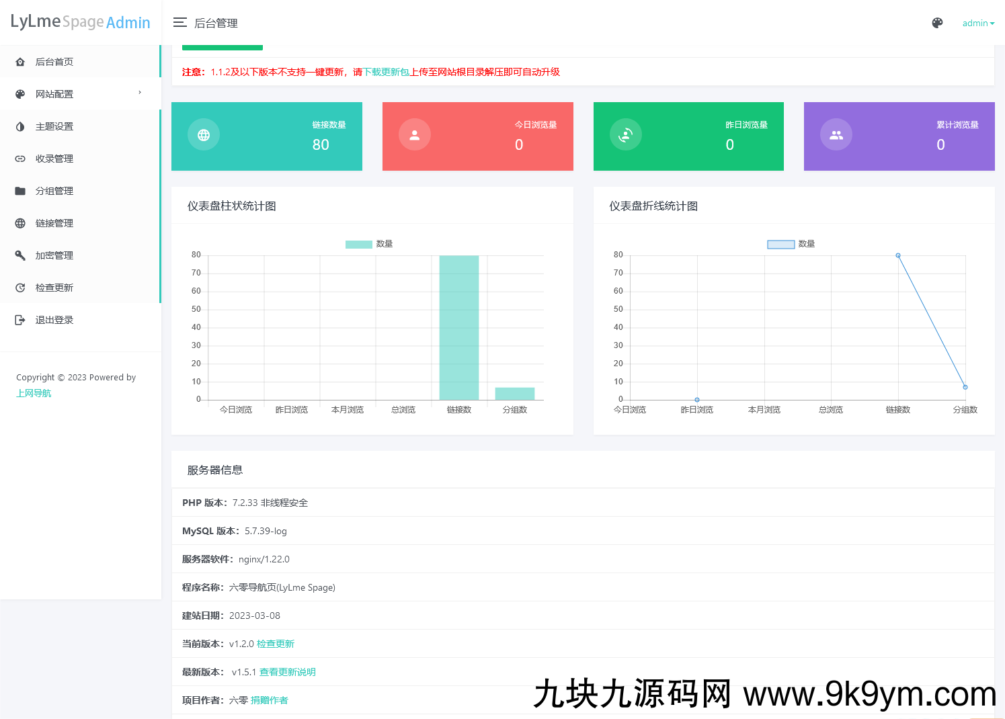This screenshot has width=1005, height=719.
Task: Toggle the 数量 legend on the bar chart
Action: pyautogui.click(x=370, y=243)
